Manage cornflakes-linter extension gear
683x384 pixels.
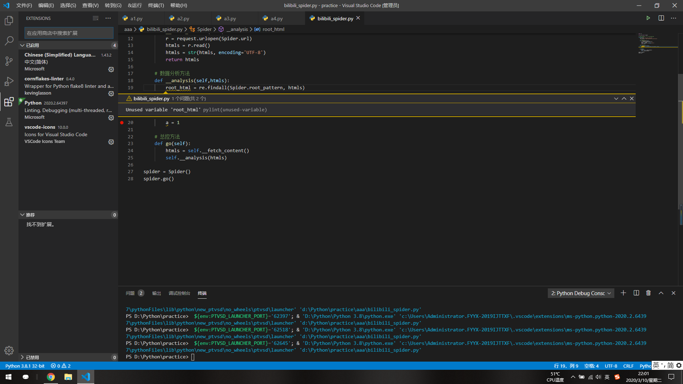[111, 94]
